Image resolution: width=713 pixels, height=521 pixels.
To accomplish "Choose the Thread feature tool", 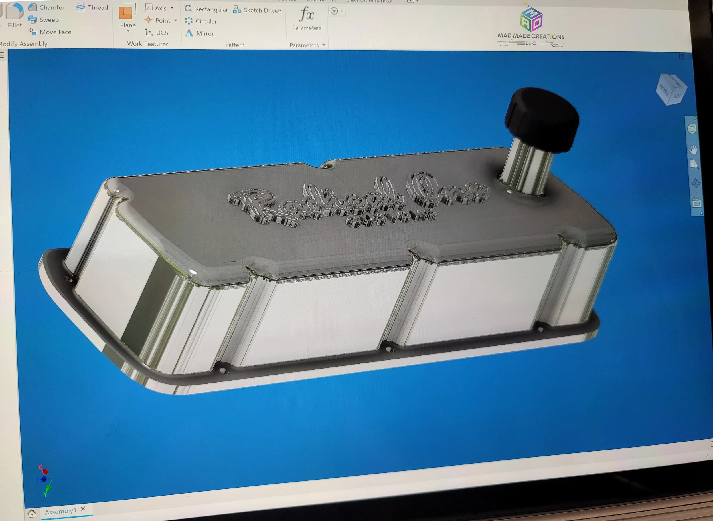I will (x=92, y=7).
